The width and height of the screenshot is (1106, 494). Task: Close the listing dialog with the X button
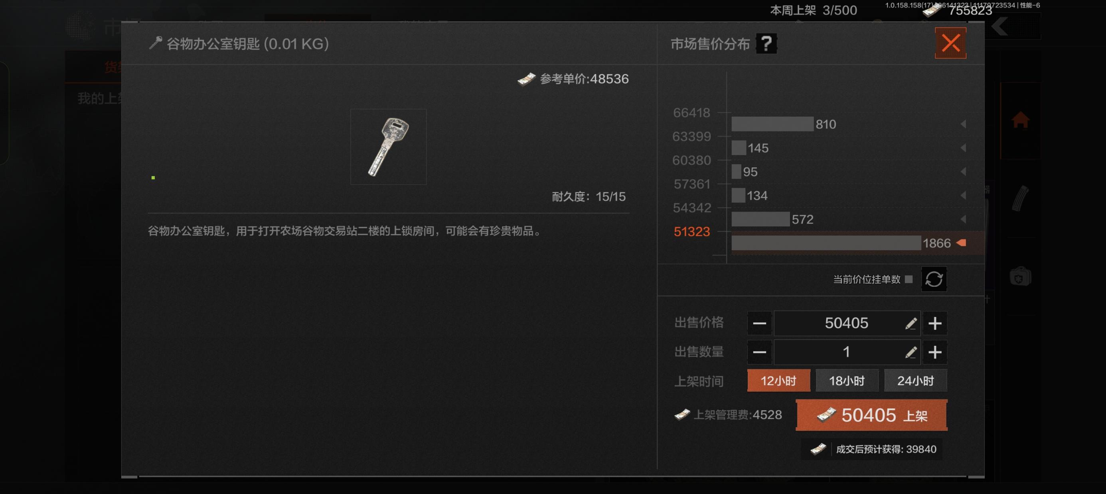950,43
